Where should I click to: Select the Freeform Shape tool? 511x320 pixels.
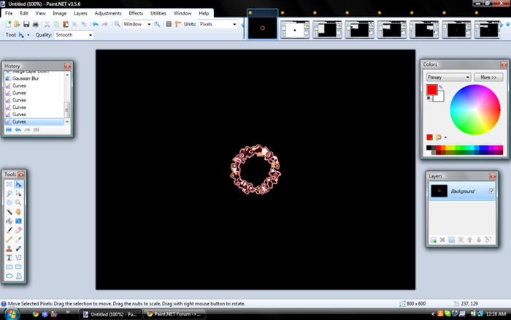18,276
